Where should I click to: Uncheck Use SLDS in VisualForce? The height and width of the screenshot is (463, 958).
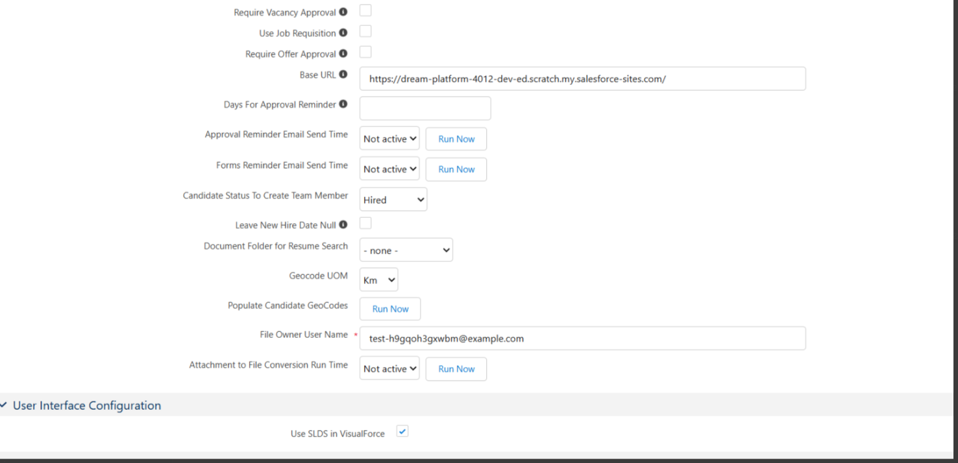point(402,431)
